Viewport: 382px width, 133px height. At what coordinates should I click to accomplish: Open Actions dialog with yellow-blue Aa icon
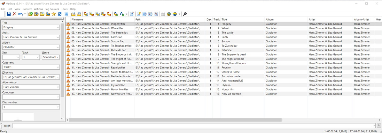[116, 14]
